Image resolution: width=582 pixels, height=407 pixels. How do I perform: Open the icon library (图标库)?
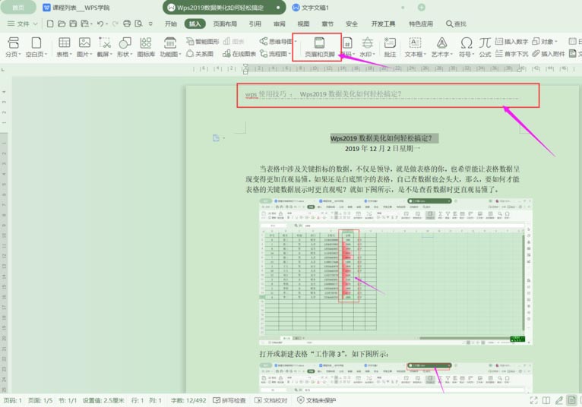click(146, 47)
